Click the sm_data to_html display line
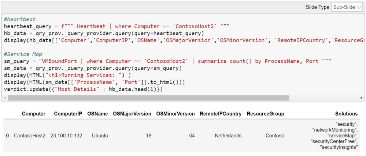This screenshot has height=156, width=366. tap(95, 82)
